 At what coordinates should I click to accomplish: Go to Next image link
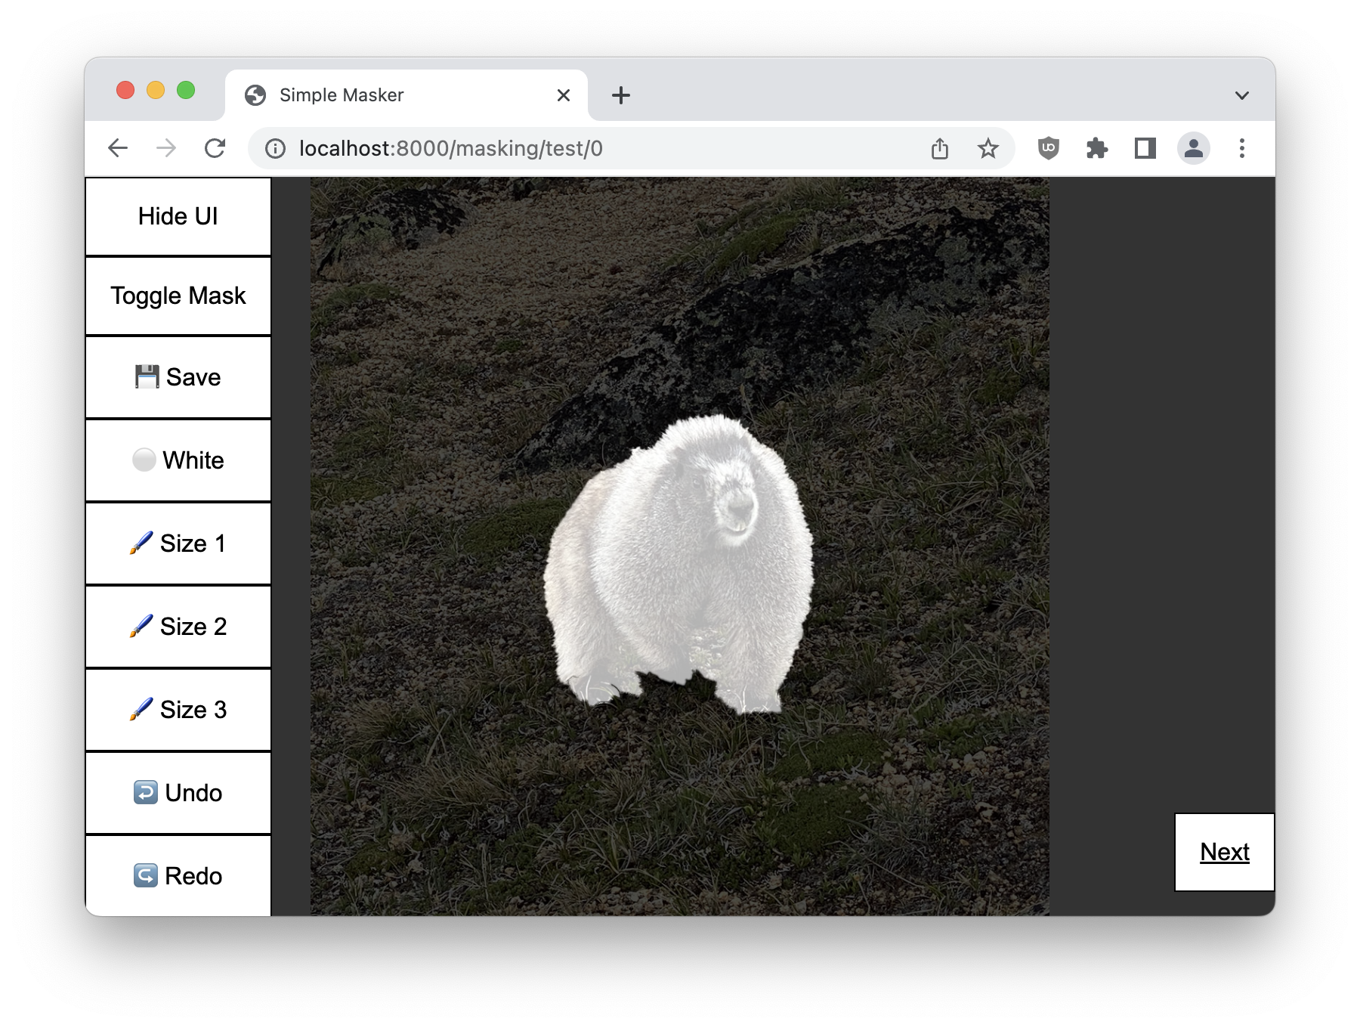(x=1225, y=852)
